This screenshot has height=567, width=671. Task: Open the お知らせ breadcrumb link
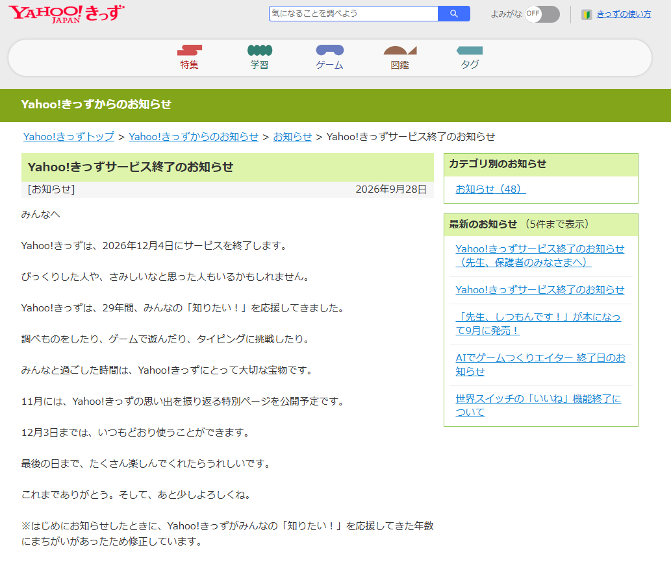293,137
